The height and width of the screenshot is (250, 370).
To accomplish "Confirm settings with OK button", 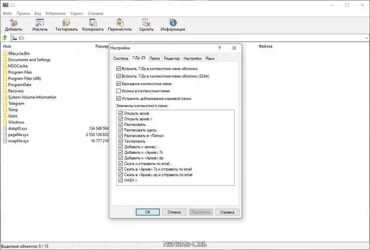I will [x=148, y=212].
